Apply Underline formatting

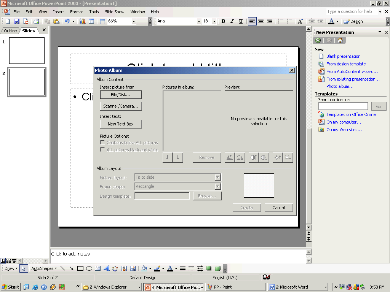coord(241,21)
